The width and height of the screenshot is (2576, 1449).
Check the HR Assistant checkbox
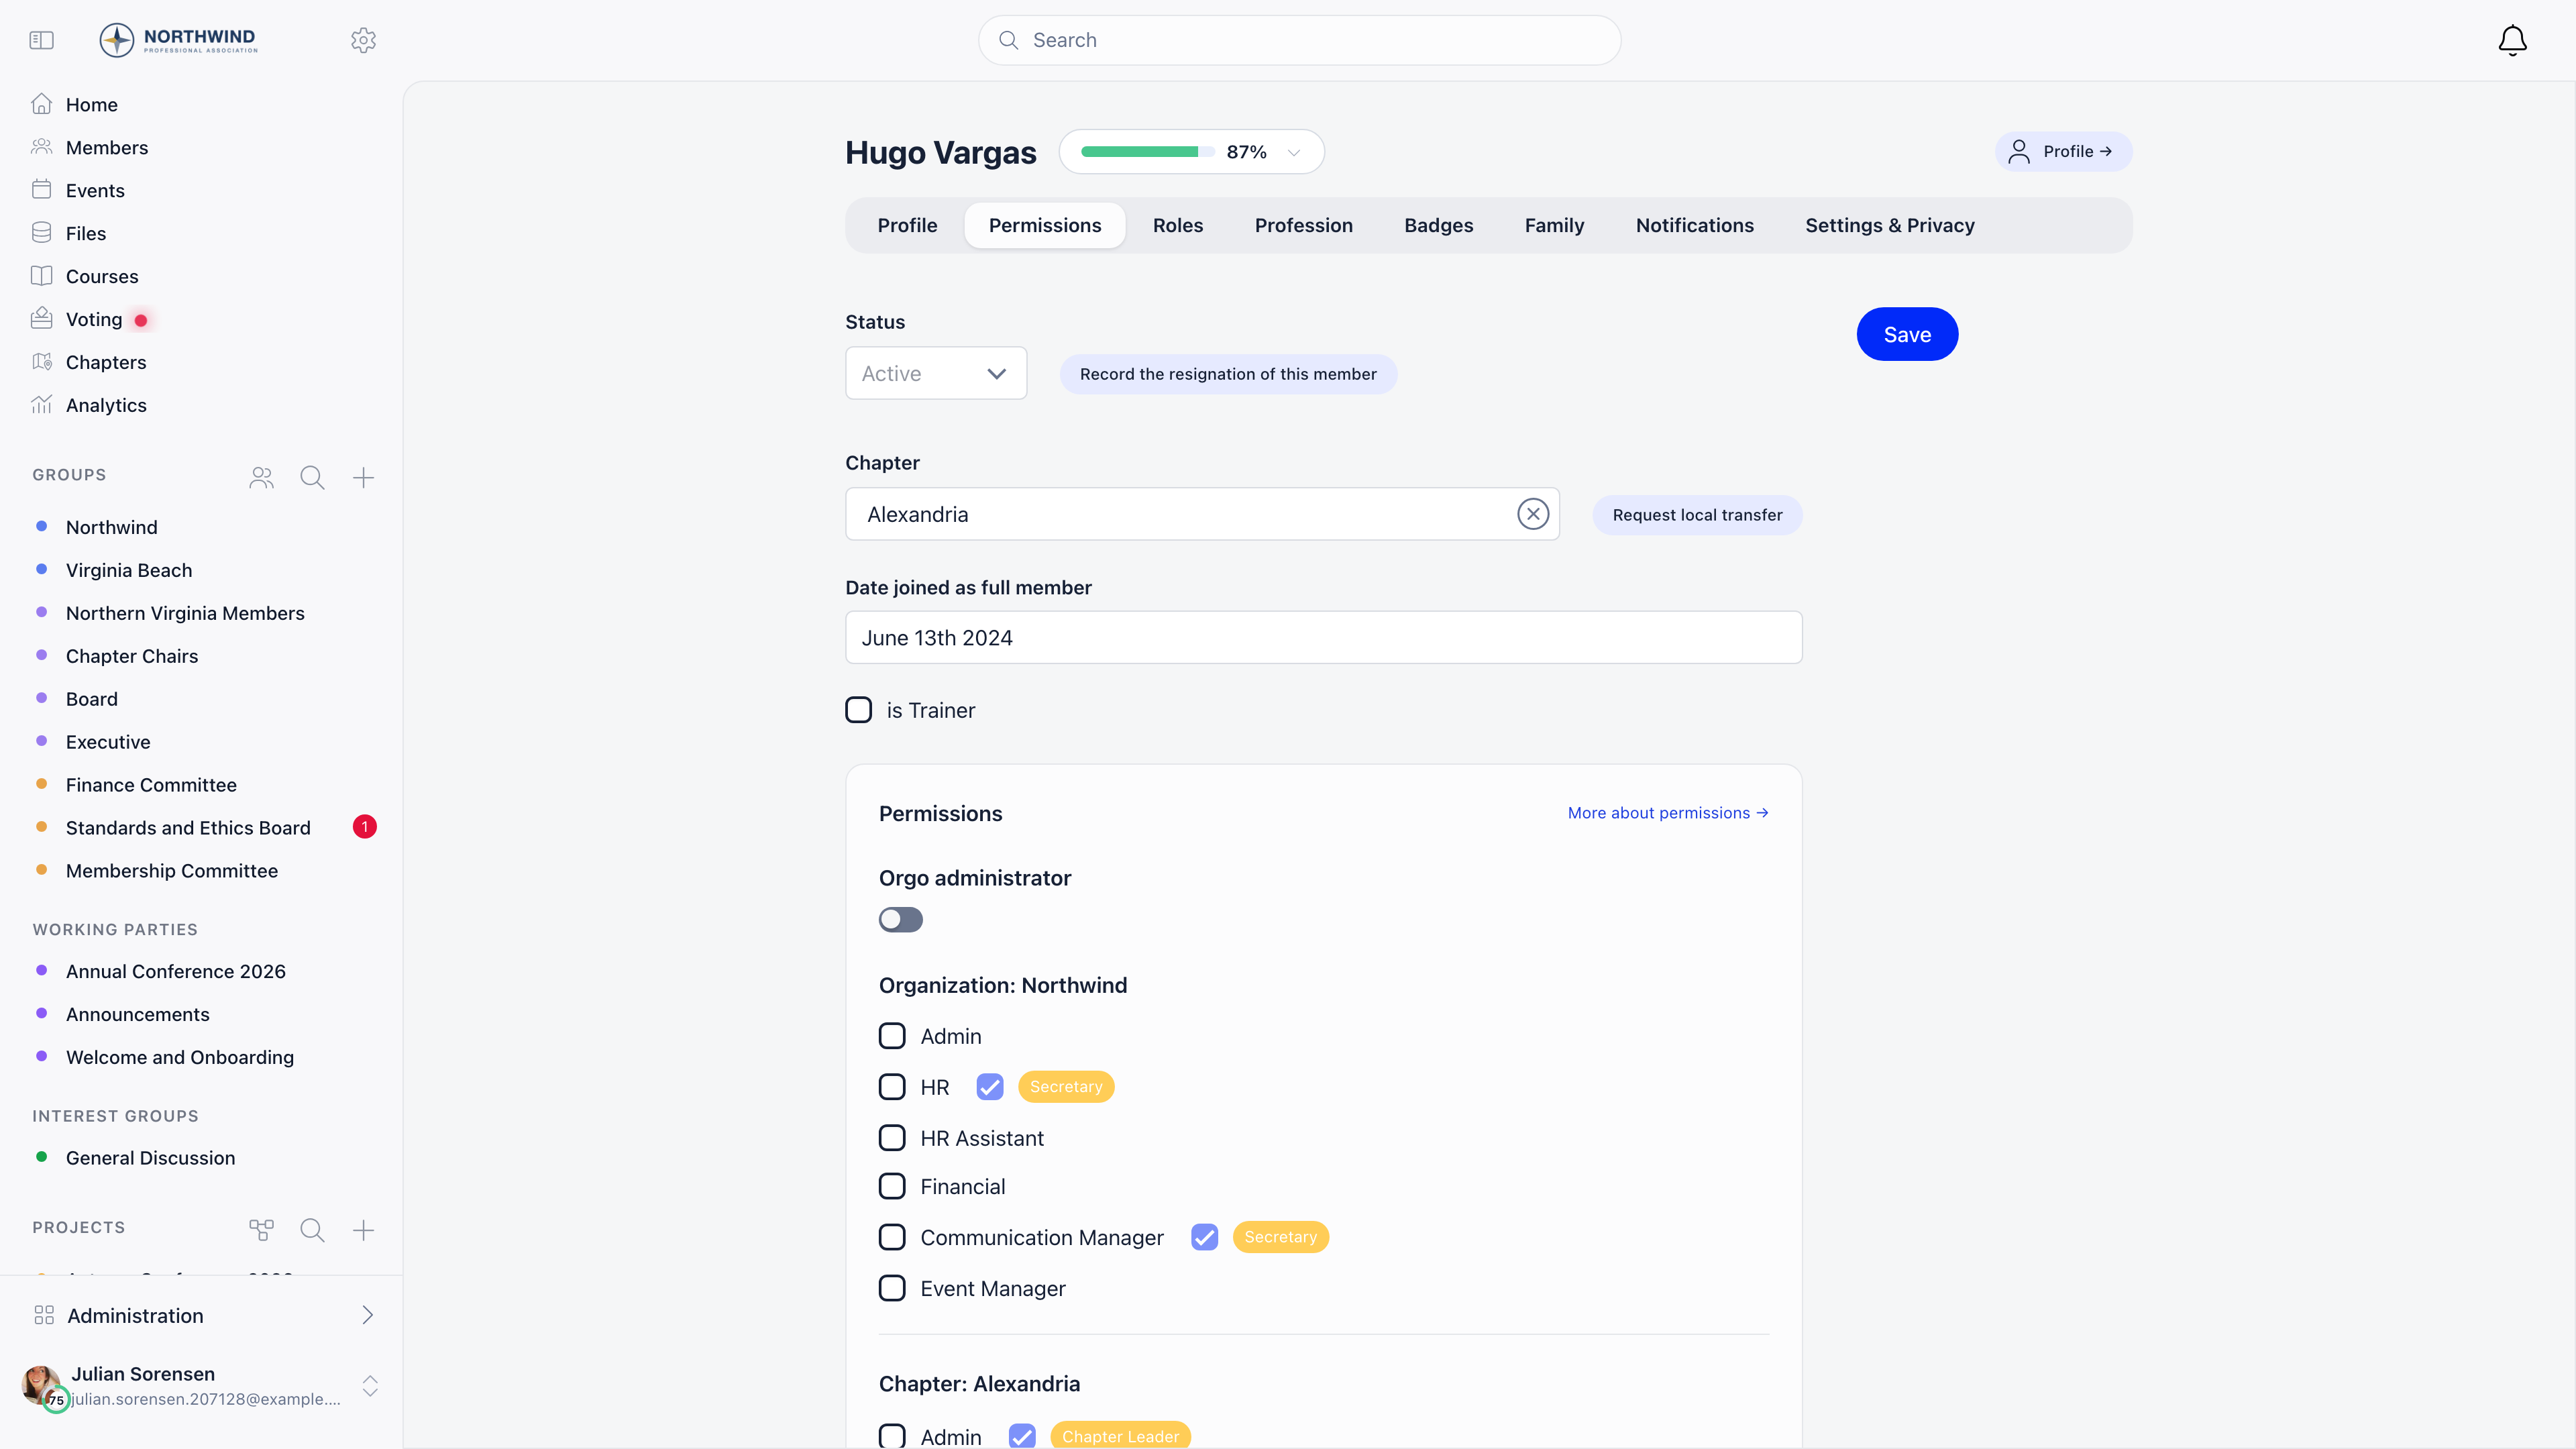(x=892, y=1138)
